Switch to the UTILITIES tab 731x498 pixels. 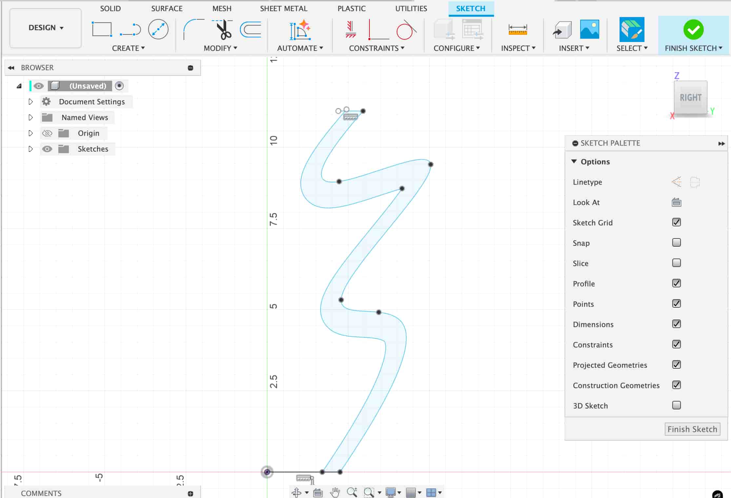[411, 9]
